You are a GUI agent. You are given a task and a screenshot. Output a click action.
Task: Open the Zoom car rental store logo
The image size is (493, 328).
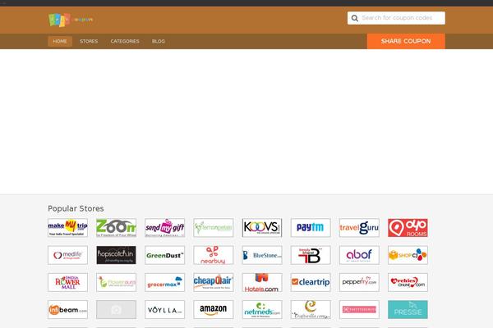point(117,228)
